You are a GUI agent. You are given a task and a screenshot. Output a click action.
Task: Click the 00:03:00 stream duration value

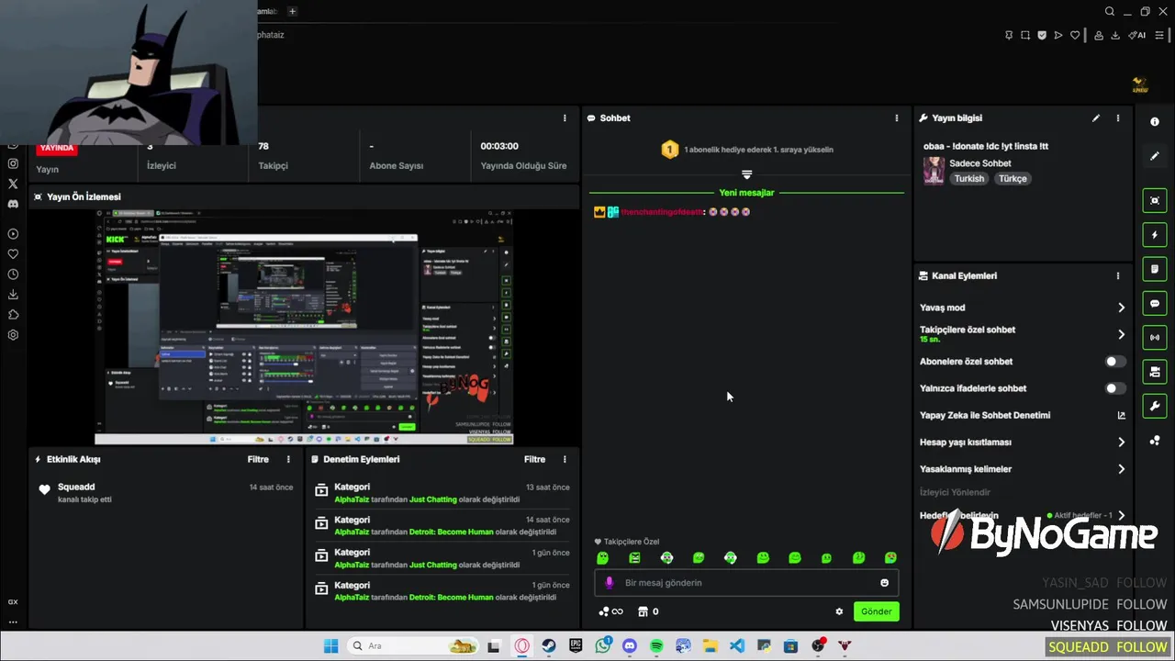click(x=499, y=146)
